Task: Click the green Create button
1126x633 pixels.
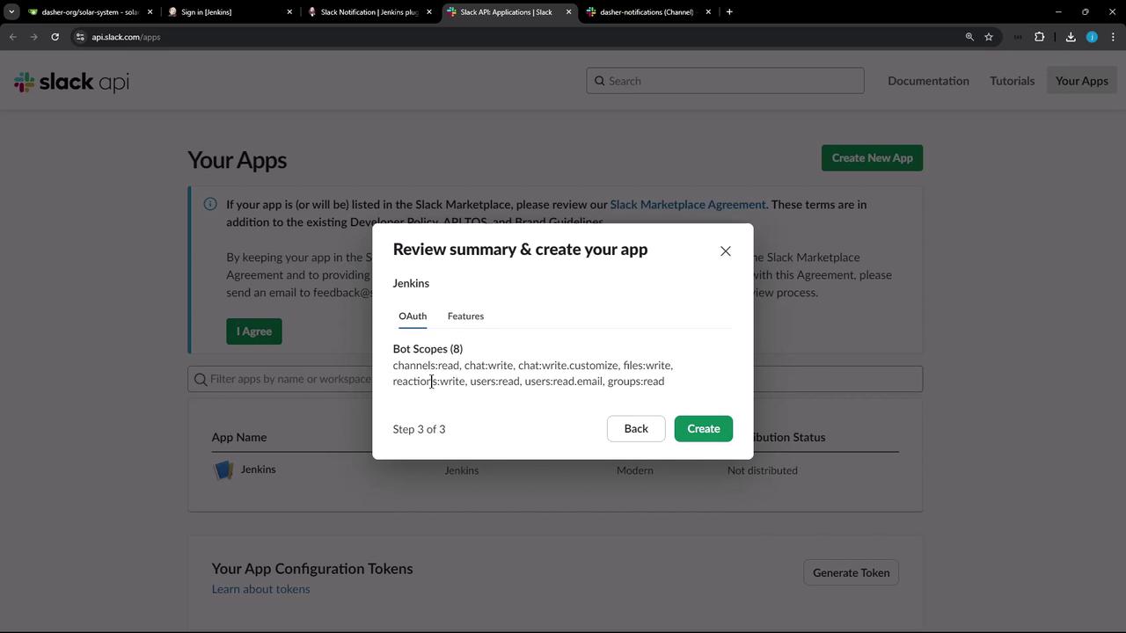Action: click(704, 429)
